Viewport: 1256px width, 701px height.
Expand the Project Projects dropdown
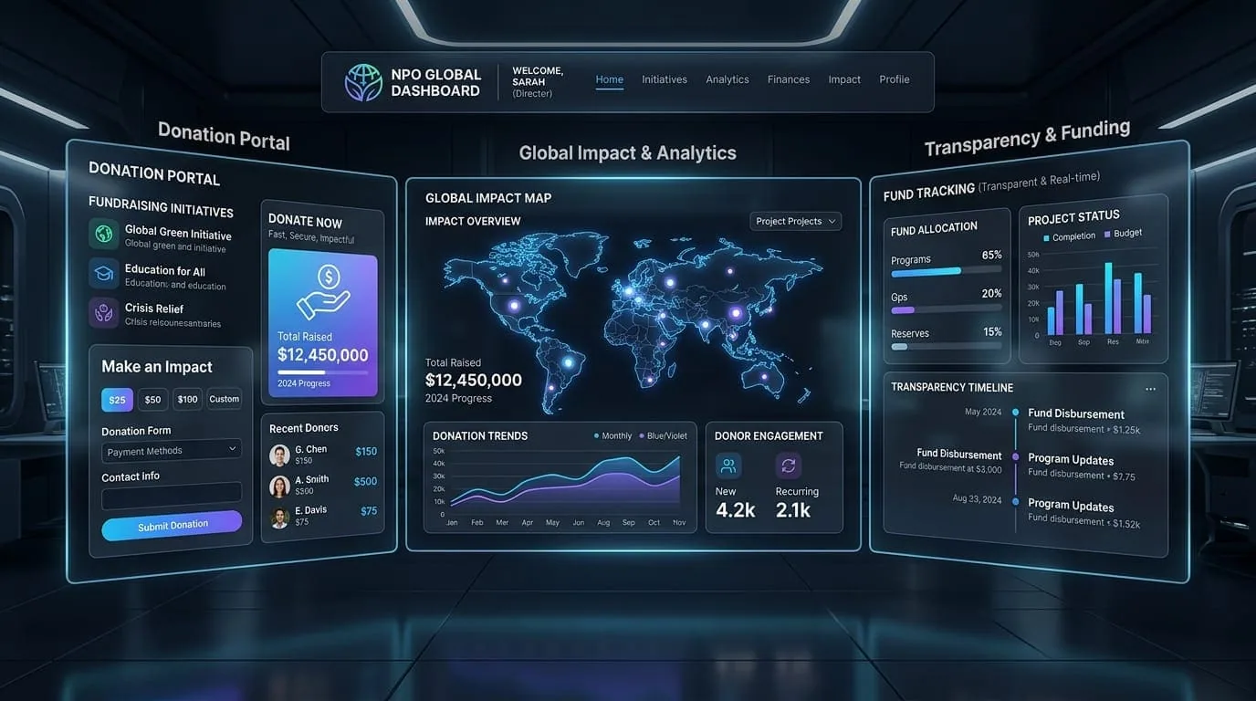(796, 221)
